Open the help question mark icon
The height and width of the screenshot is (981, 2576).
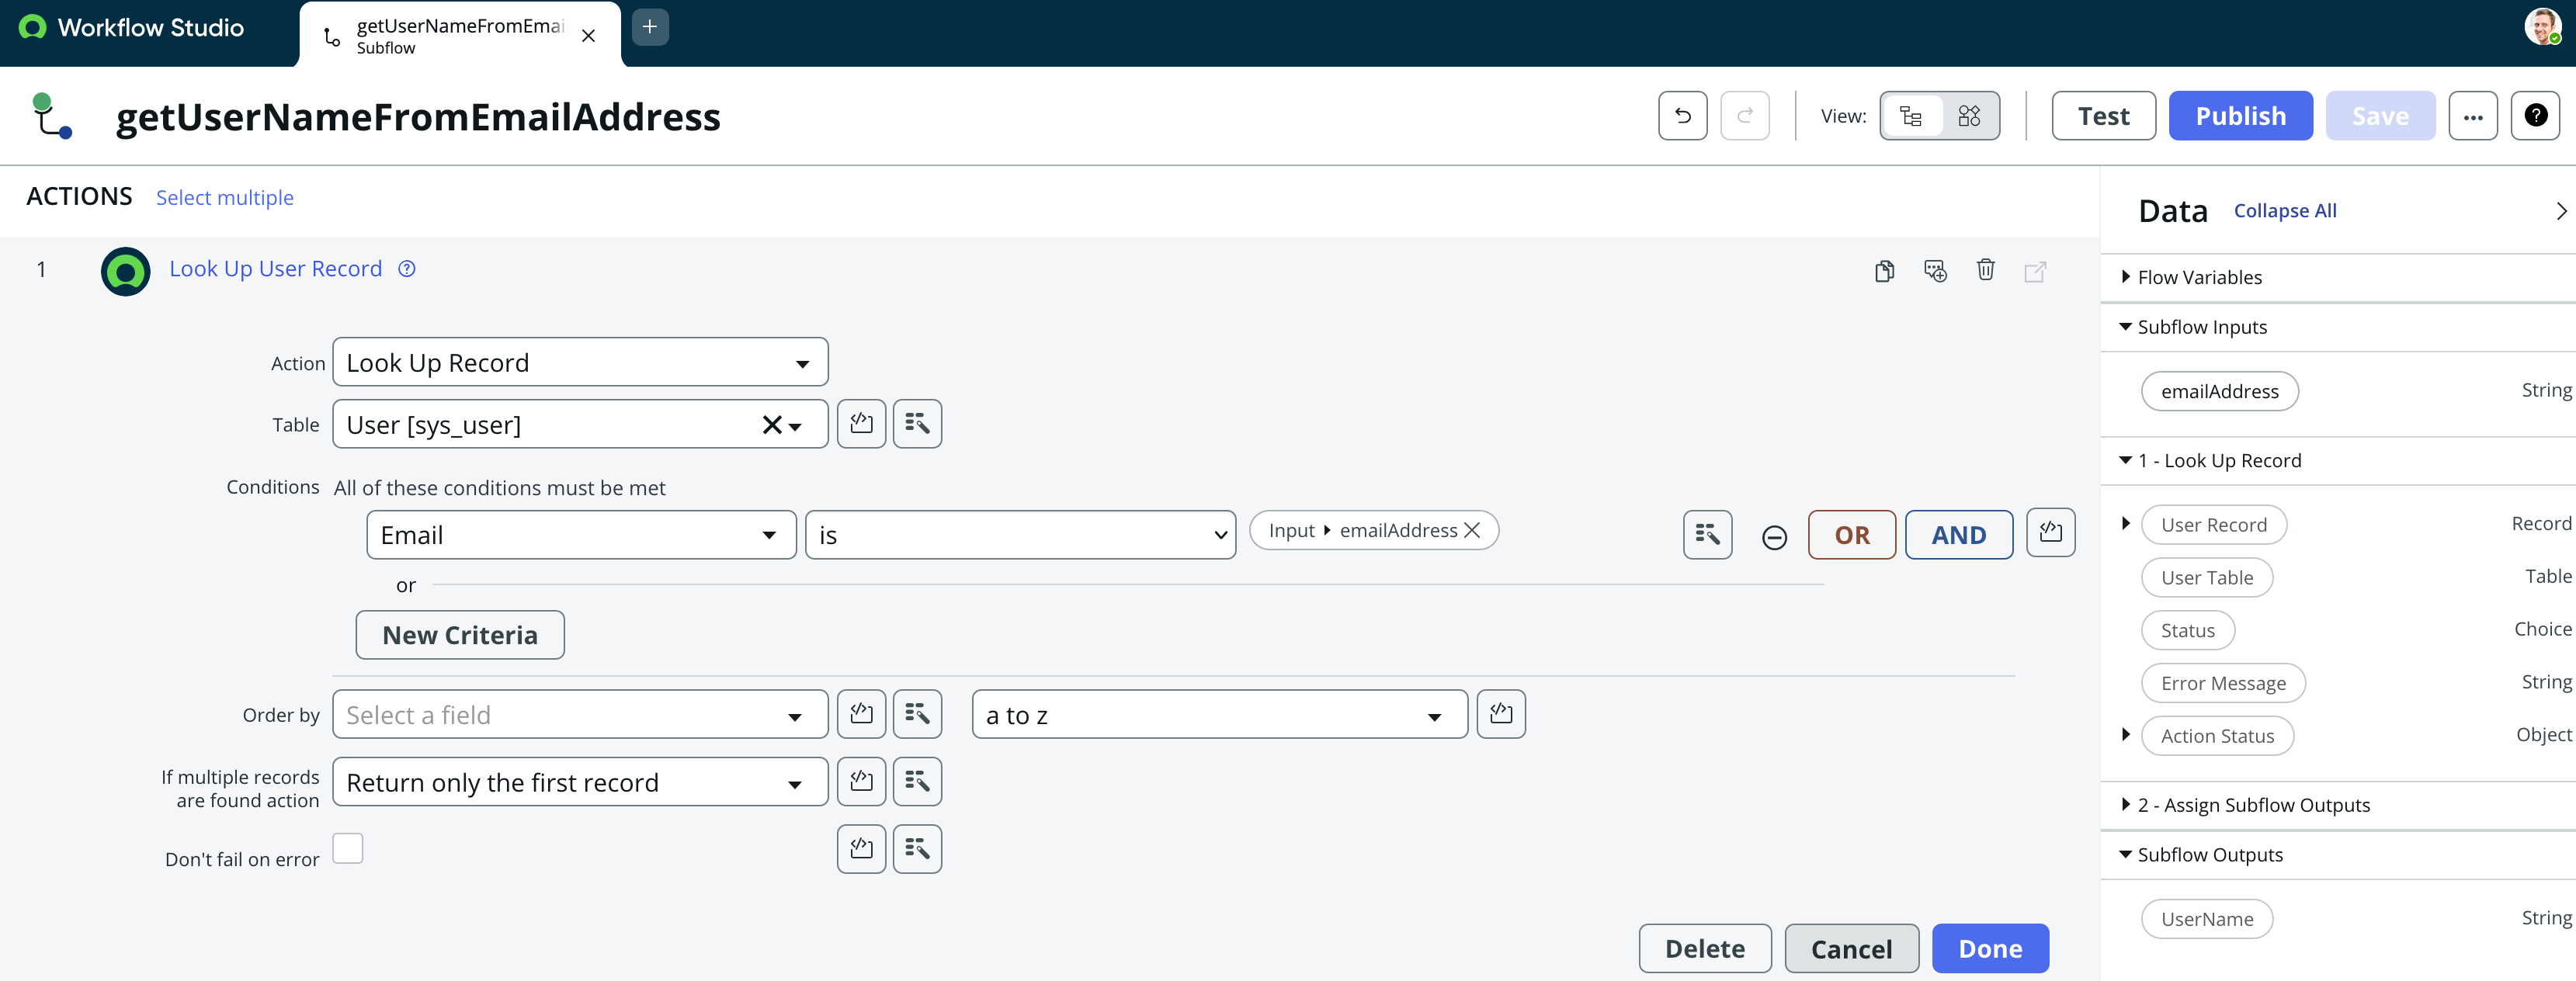[x=2535, y=116]
